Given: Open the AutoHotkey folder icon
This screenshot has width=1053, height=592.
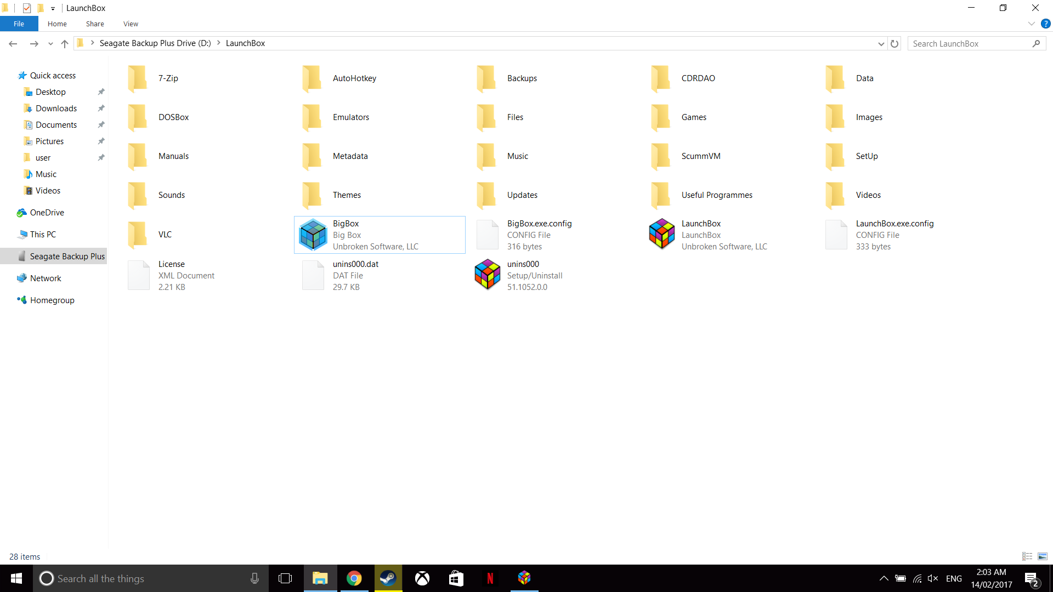Looking at the screenshot, I should coord(312,78).
